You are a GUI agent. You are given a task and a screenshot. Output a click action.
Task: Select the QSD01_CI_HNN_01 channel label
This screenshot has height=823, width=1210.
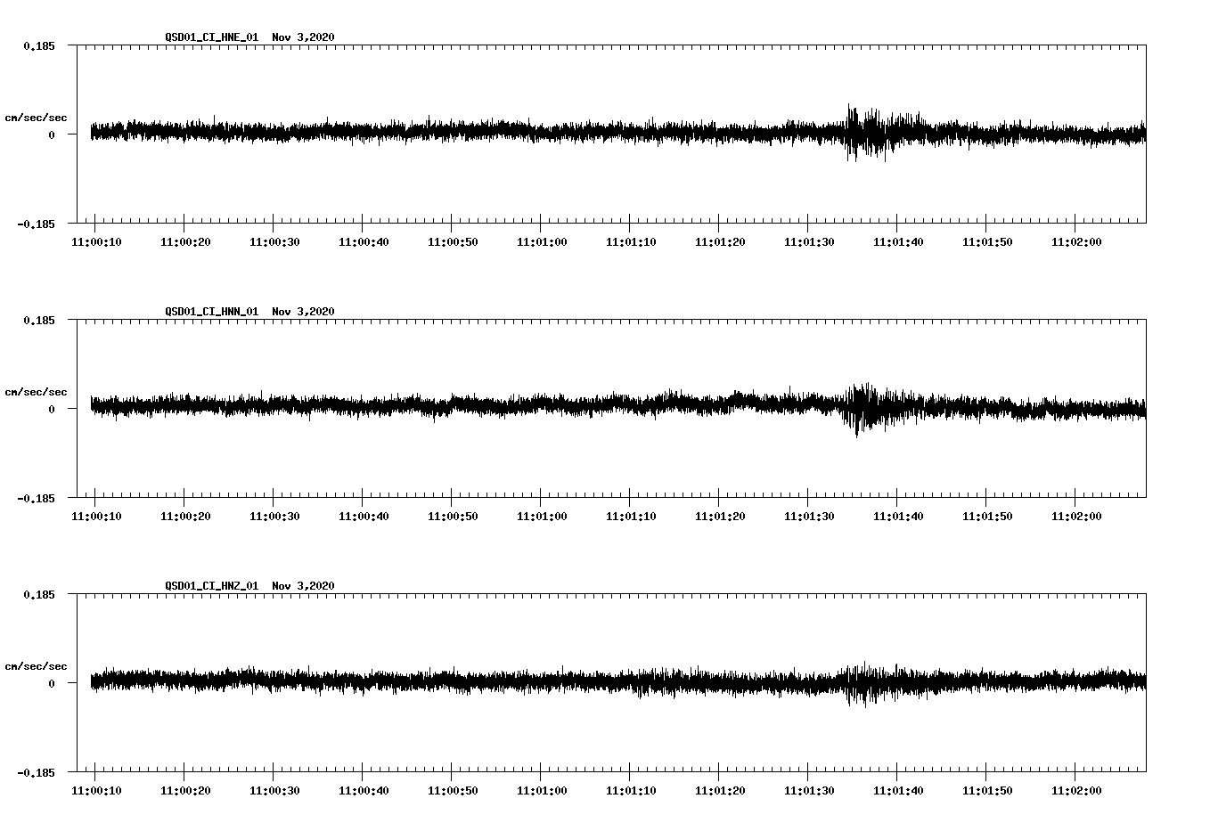coord(212,312)
